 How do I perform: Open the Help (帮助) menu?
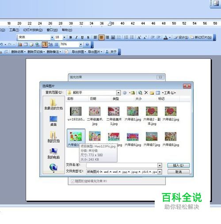tap(67, 30)
